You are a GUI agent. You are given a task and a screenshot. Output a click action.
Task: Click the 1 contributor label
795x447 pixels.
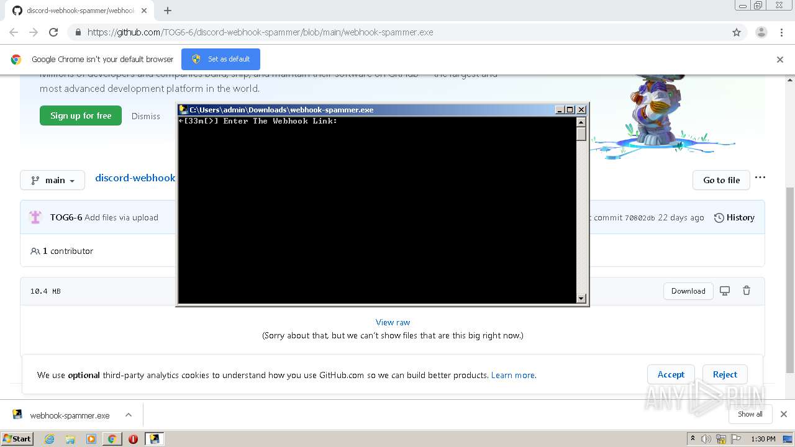coord(62,251)
